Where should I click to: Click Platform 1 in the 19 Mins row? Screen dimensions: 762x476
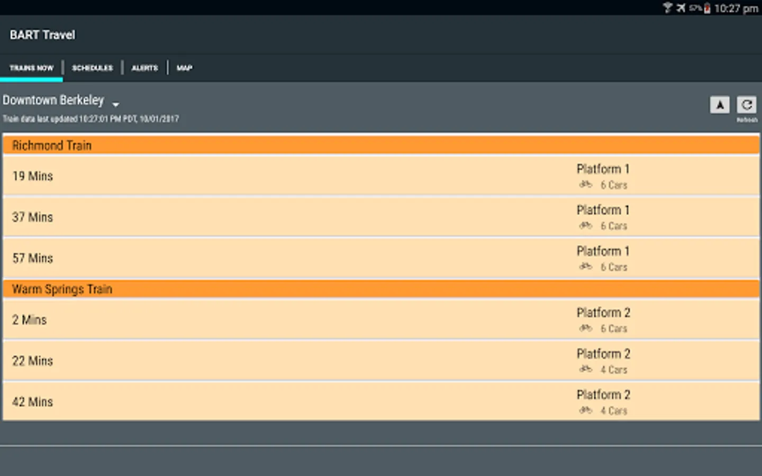[x=603, y=169]
